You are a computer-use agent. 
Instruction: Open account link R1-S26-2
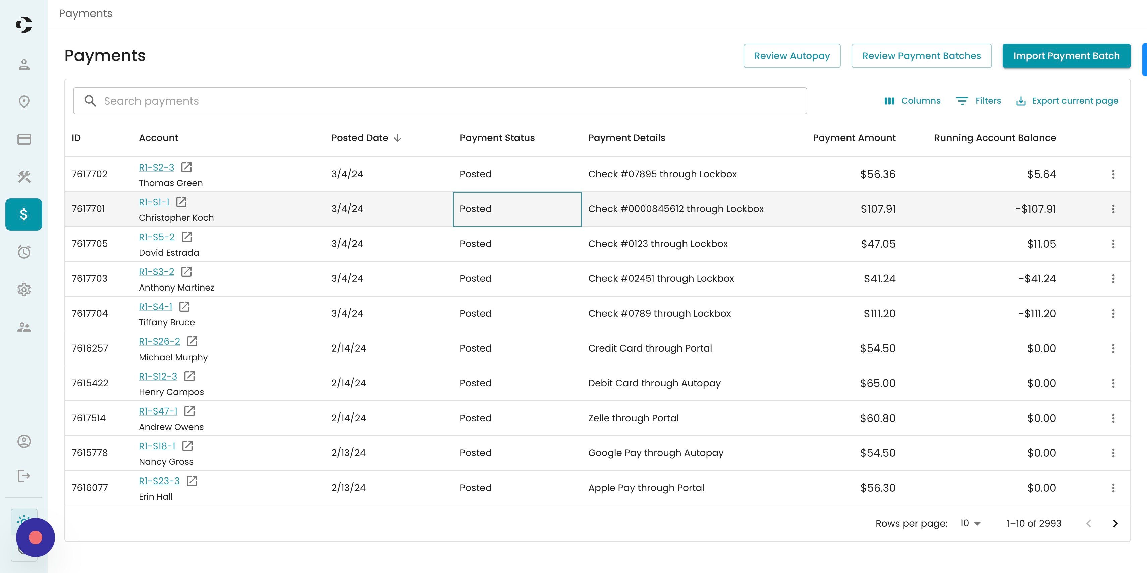click(x=159, y=341)
